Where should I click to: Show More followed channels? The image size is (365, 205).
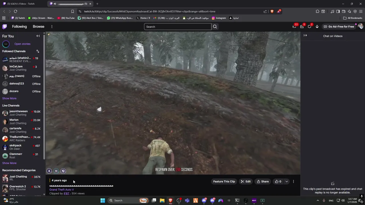click(9, 98)
